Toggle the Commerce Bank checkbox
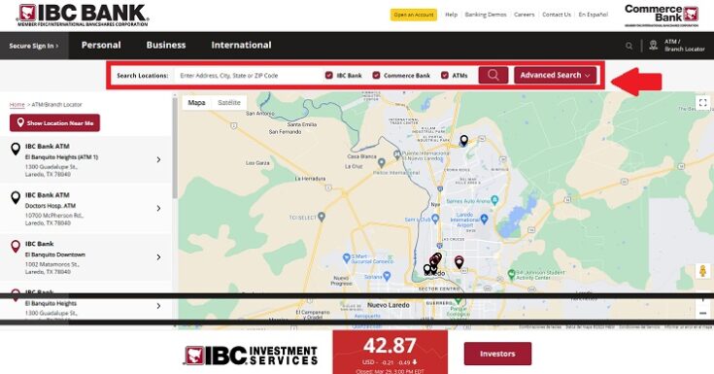Viewport: 714px width, 374px height. (x=376, y=75)
